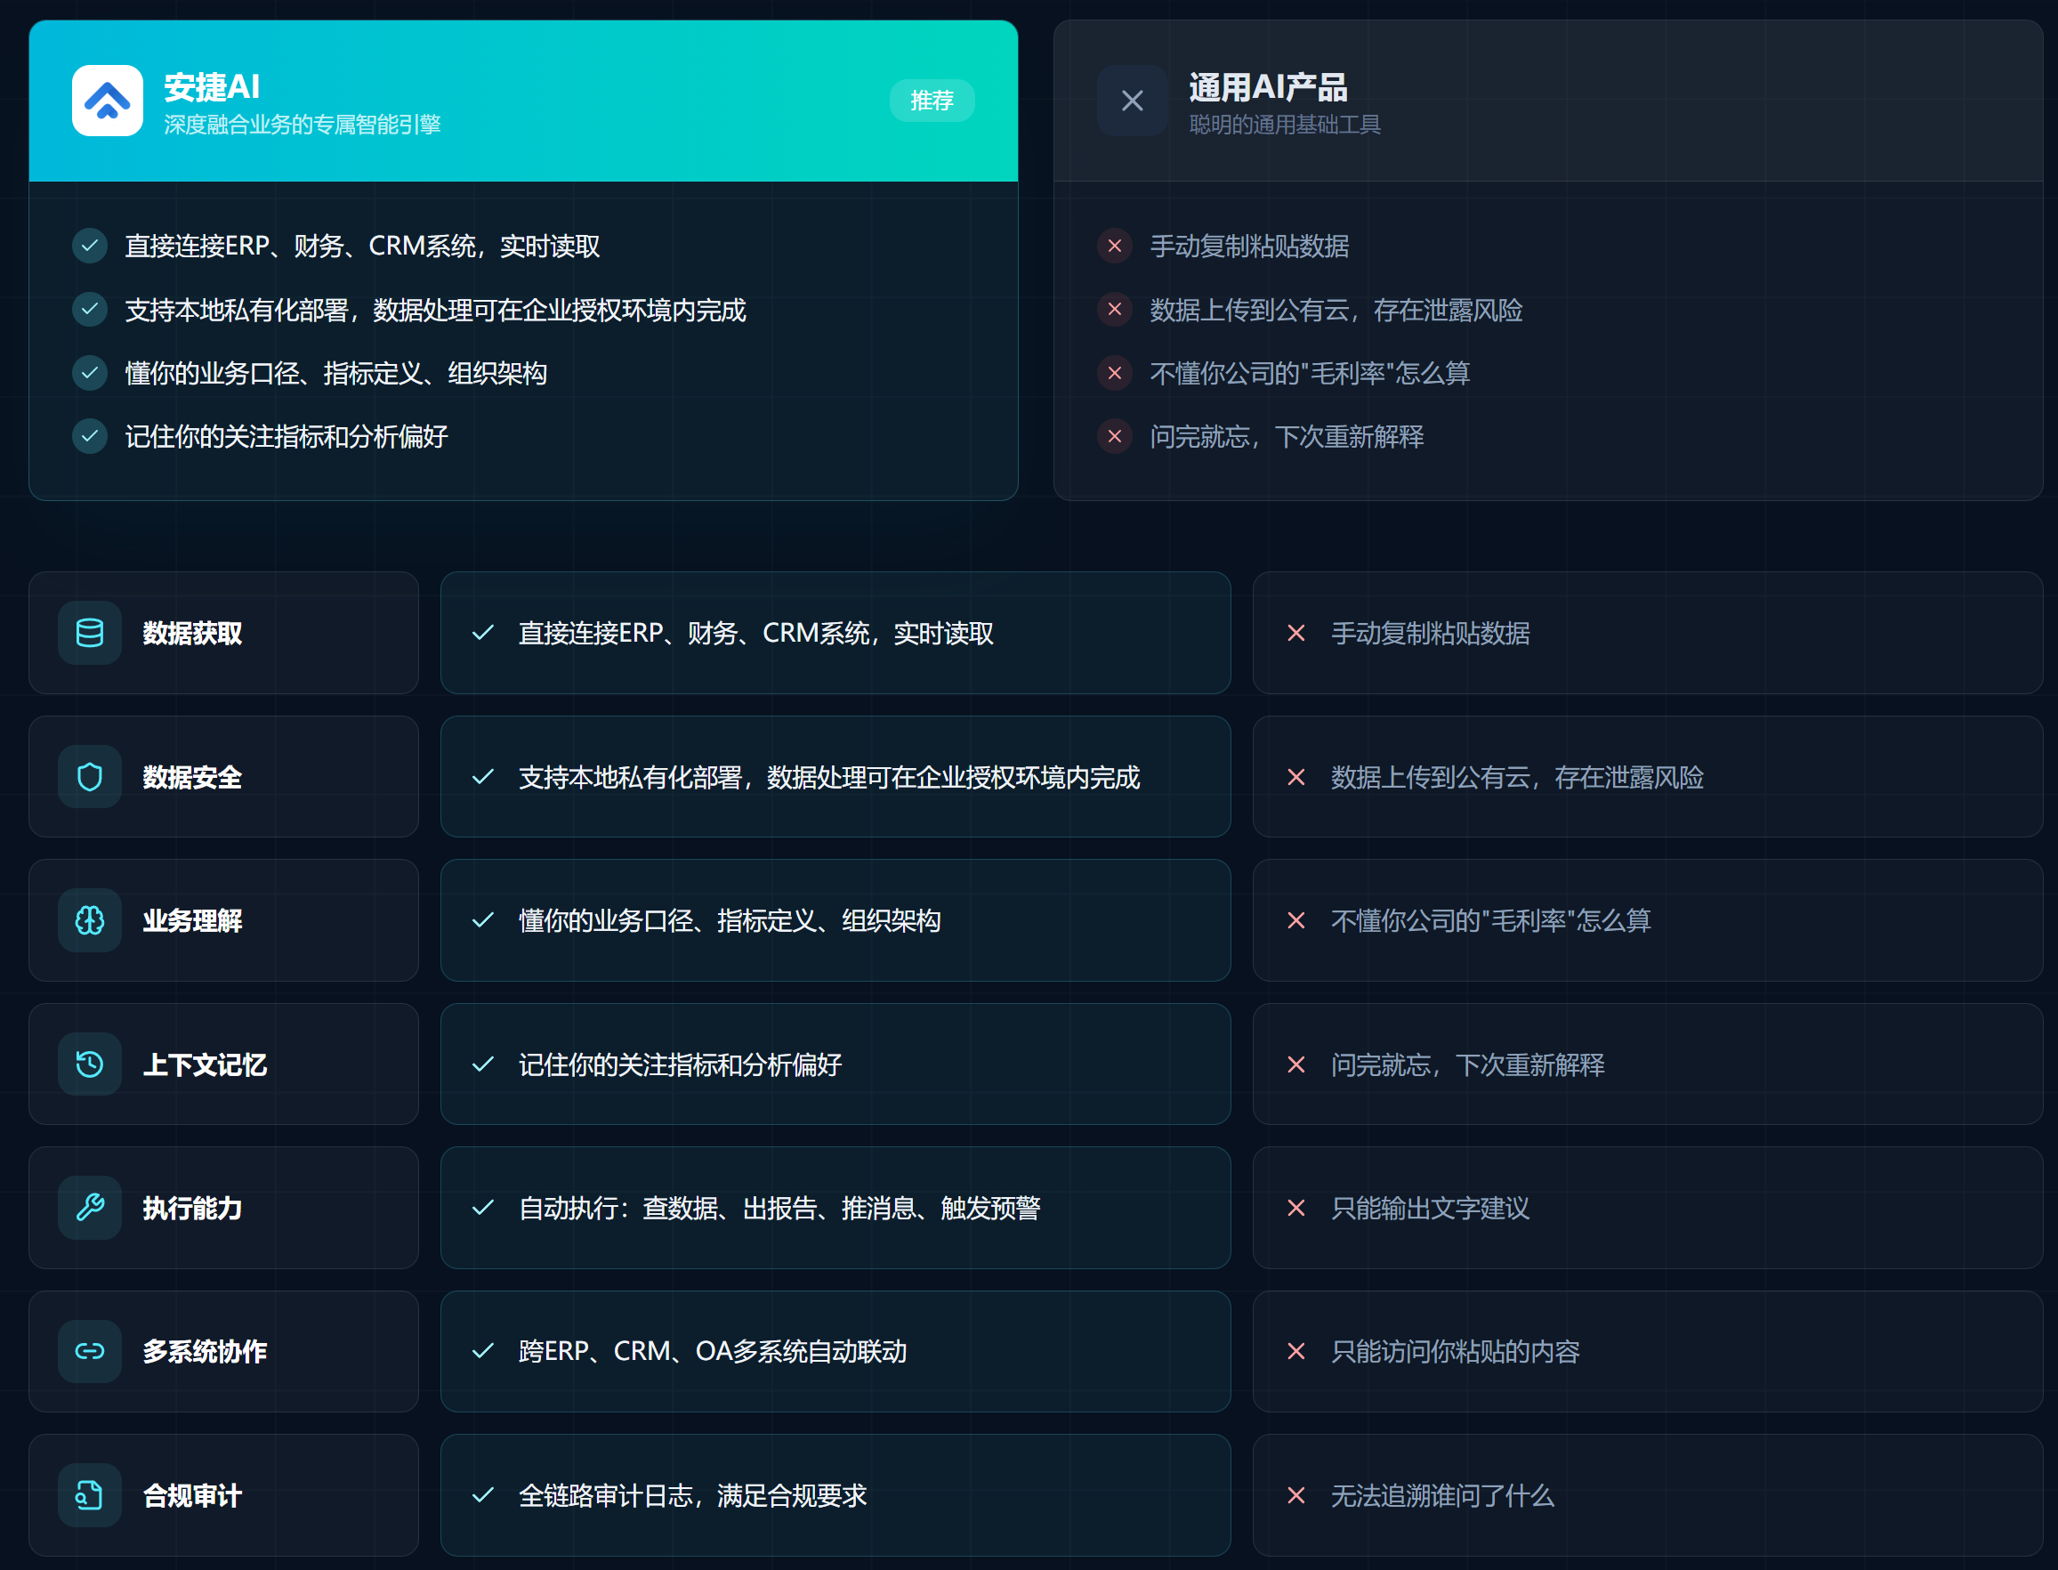Click the checkmark in the 数据安全 row
Screen dimensions: 2058x1570
(483, 778)
